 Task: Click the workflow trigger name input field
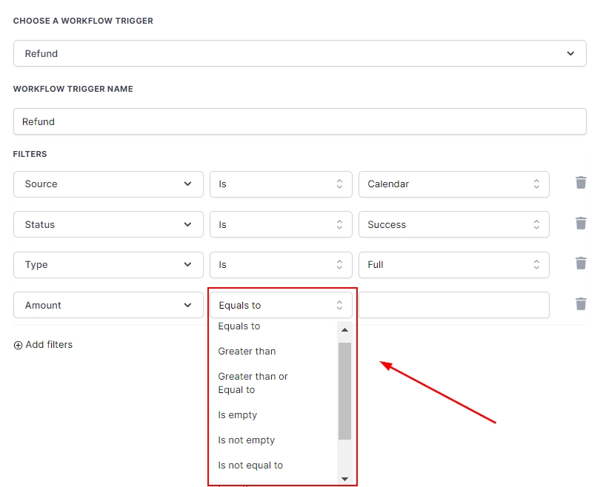click(x=299, y=122)
